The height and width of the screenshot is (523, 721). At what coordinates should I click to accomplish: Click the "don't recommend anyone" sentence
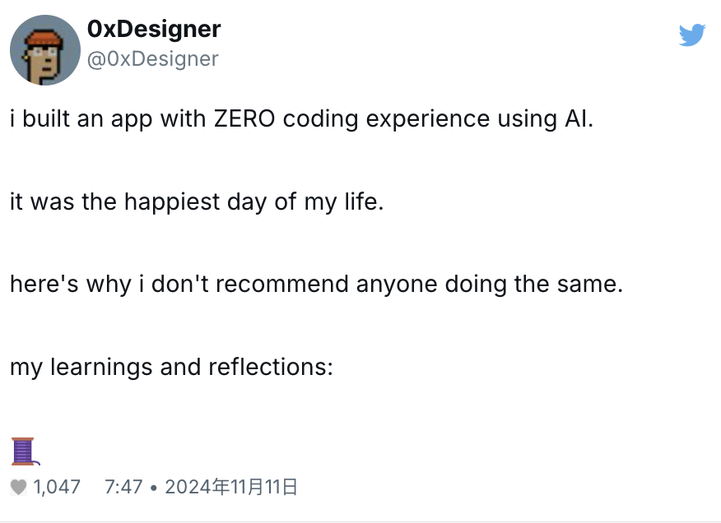[317, 285]
